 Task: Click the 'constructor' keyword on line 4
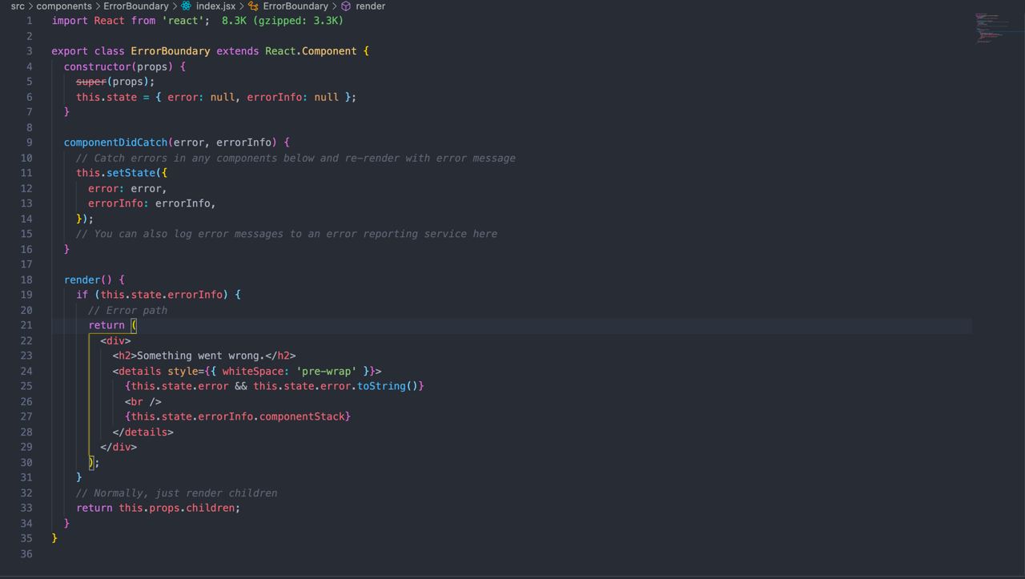98,66
